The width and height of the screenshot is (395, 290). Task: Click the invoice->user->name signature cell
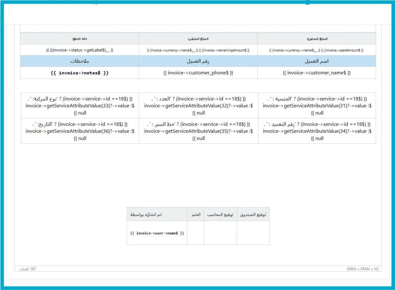pyautogui.click(x=157, y=233)
